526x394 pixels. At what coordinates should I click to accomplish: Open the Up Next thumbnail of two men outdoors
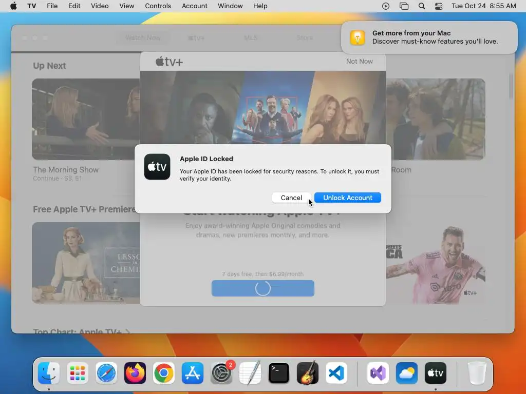coord(436,119)
